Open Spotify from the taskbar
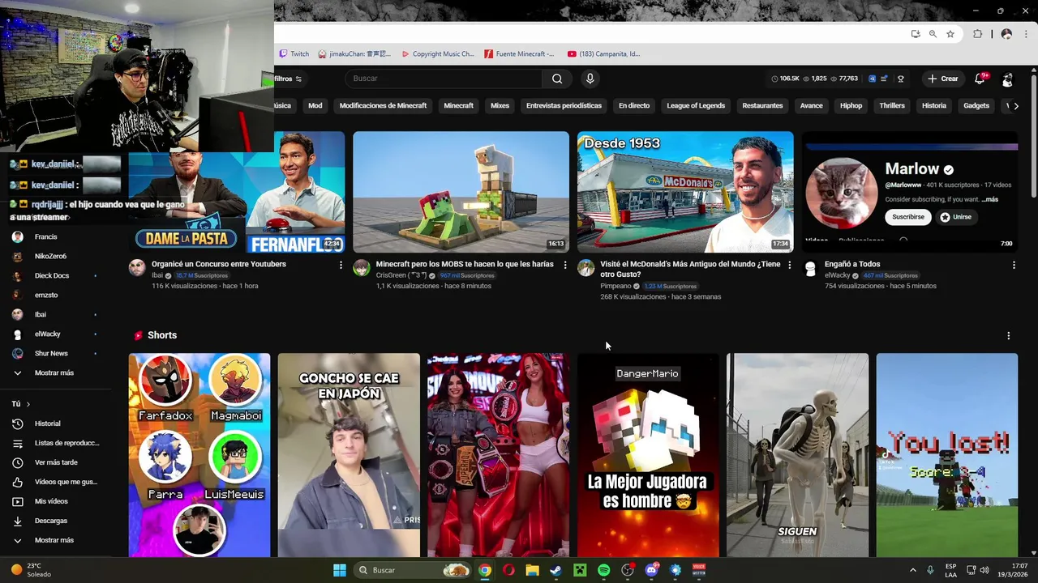Image resolution: width=1038 pixels, height=583 pixels. pos(604,570)
